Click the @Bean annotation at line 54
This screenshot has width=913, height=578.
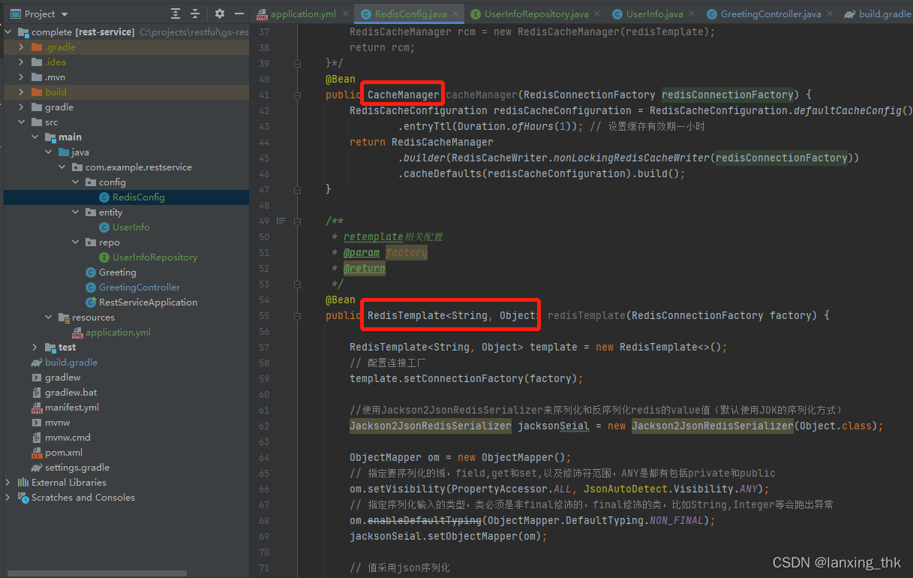[341, 300]
